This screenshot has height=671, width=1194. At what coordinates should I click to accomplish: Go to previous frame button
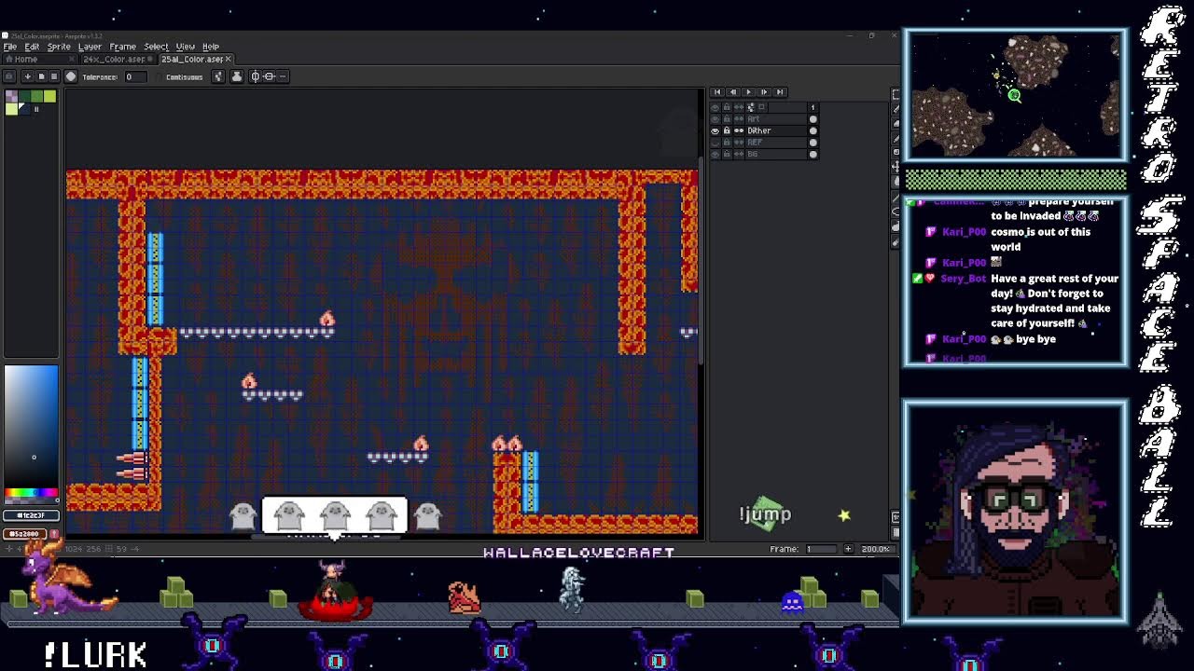click(733, 92)
